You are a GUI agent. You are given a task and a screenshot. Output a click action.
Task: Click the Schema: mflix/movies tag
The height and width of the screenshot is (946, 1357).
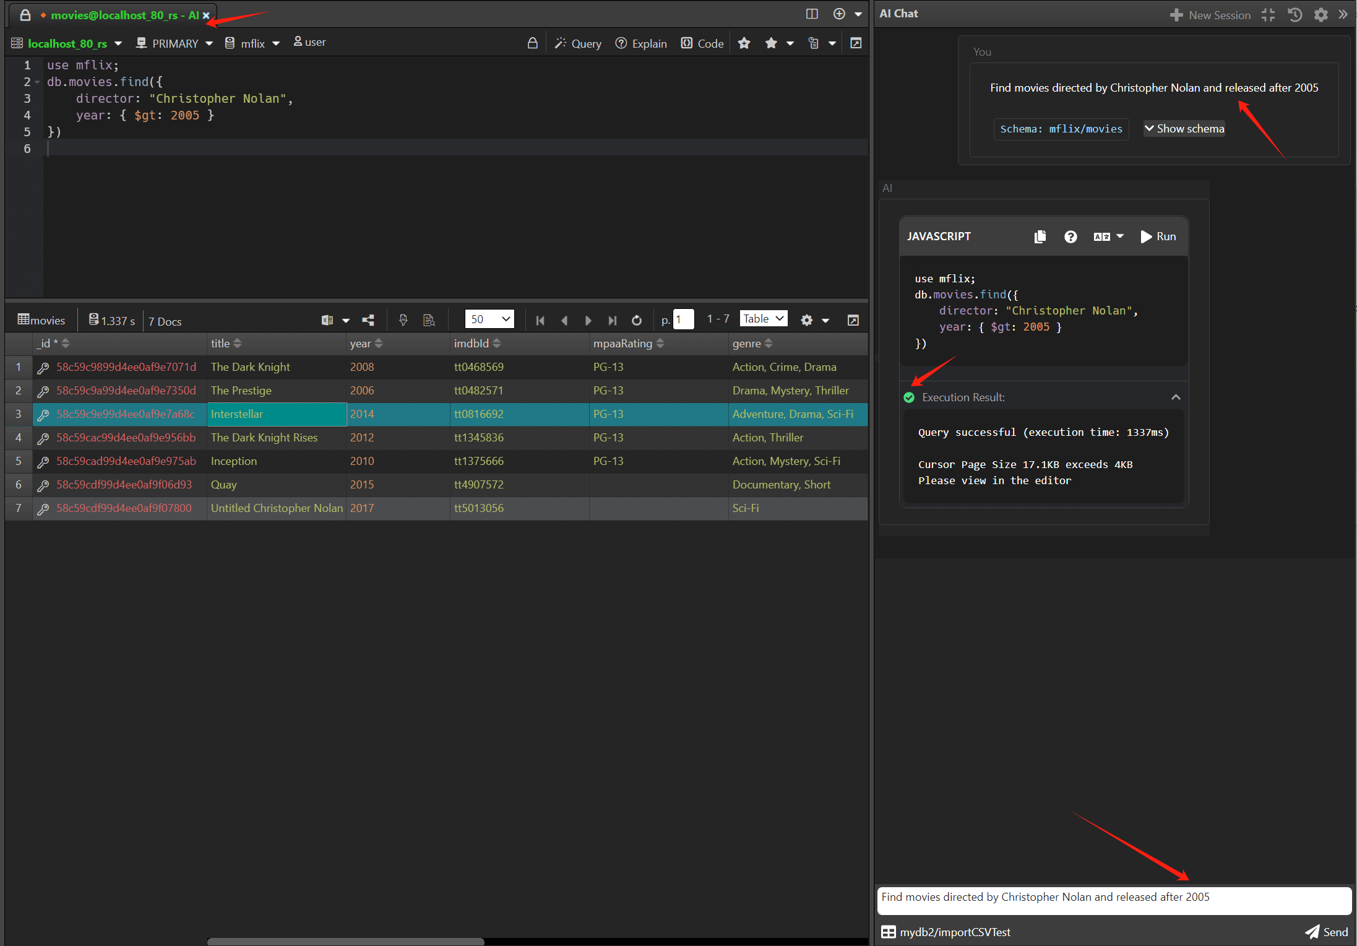(x=1061, y=129)
